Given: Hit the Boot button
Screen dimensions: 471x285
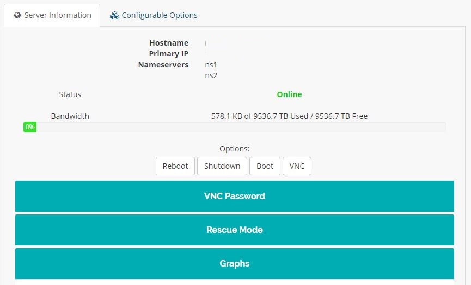Looking at the screenshot, I should 265,166.
